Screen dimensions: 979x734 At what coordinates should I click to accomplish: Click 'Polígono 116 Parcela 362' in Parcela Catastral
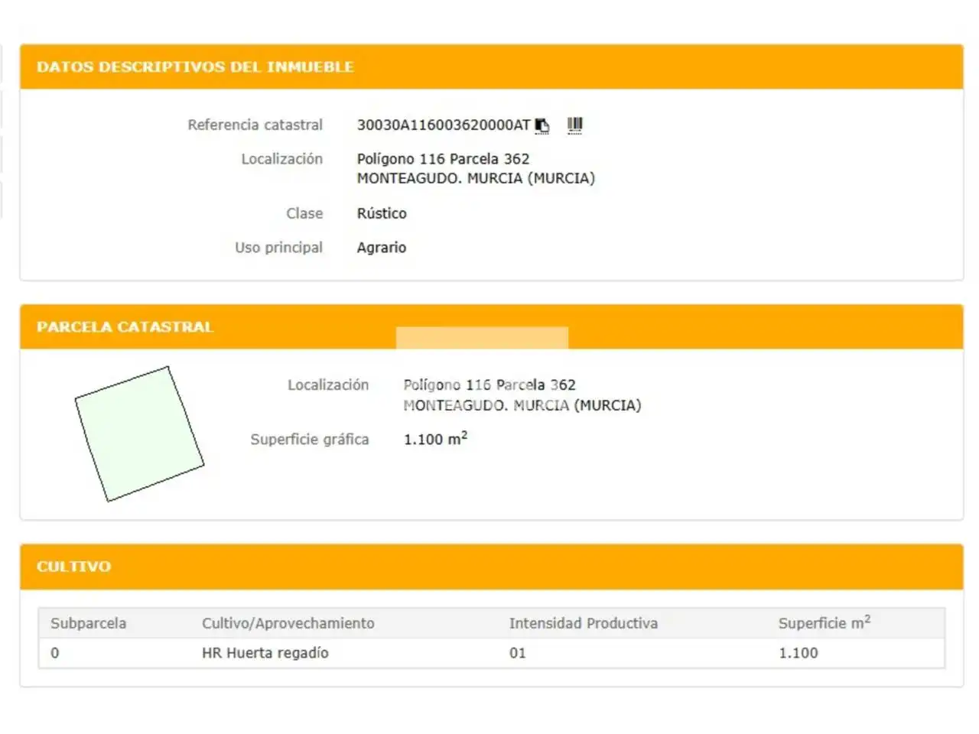tap(489, 385)
